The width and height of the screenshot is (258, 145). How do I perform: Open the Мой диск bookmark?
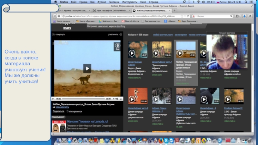point(109,21)
